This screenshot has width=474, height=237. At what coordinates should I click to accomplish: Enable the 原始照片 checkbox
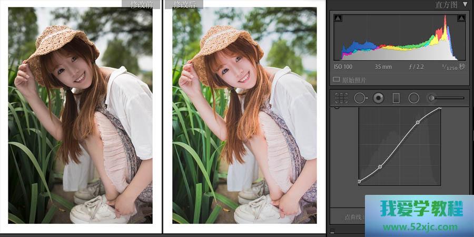337,80
